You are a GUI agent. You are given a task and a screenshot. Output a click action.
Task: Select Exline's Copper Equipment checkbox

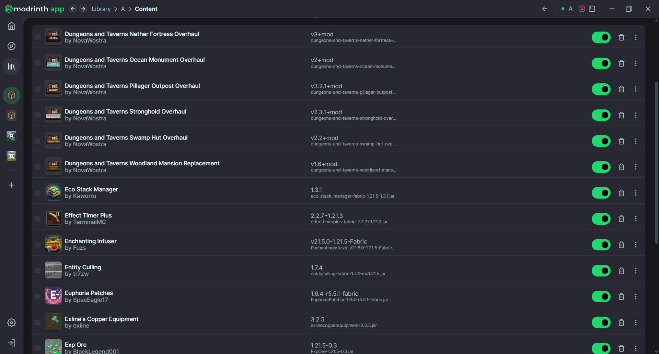tap(37, 322)
